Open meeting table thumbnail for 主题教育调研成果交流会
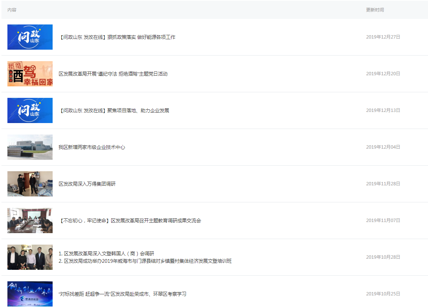428x308 pixels. tap(30, 221)
